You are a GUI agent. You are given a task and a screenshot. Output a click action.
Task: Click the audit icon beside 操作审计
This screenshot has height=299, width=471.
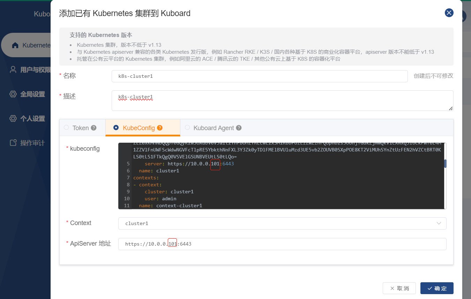(x=13, y=143)
